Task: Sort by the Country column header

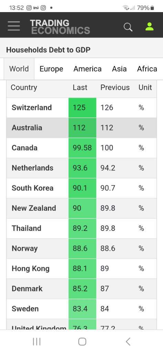Action: coord(24,87)
